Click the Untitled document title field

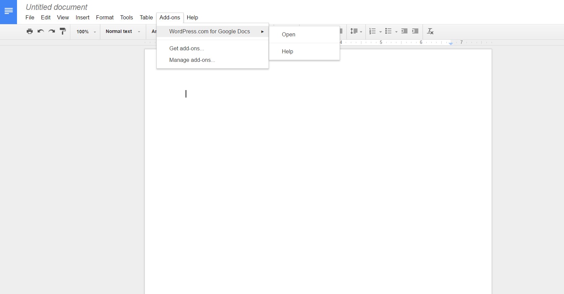[x=57, y=7]
